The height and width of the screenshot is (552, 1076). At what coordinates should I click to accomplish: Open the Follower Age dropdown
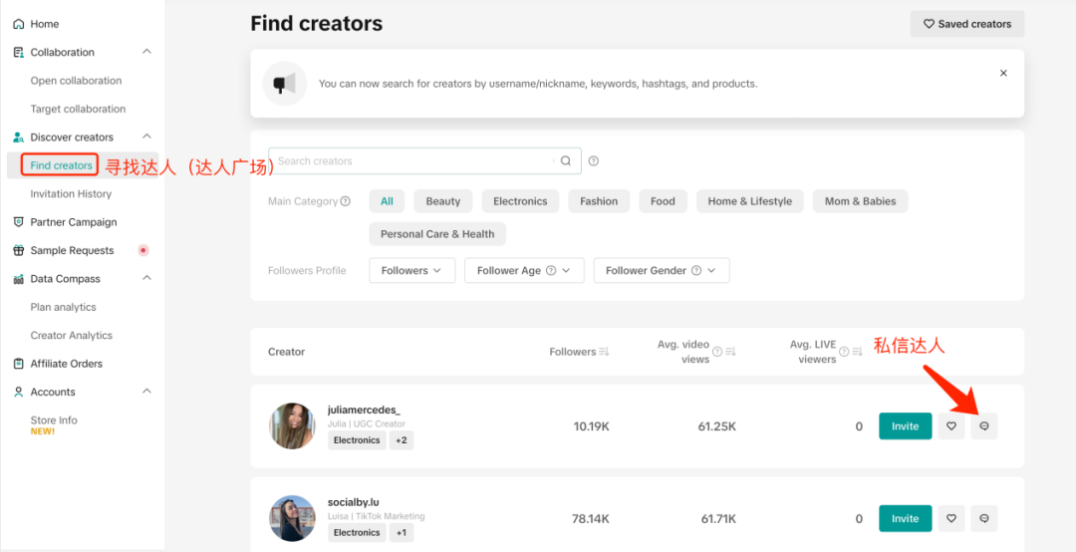point(524,270)
